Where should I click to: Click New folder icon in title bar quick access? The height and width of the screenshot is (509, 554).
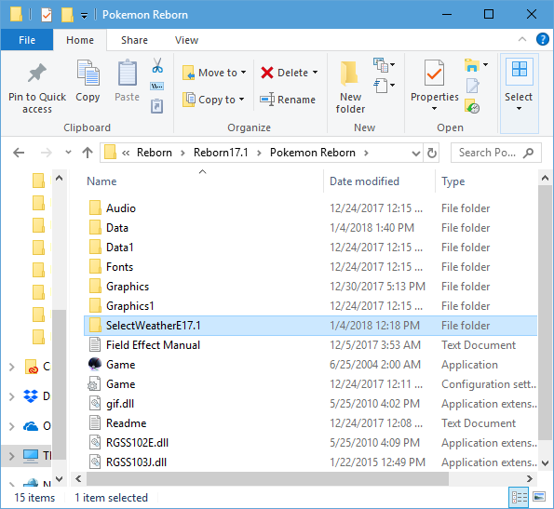(x=67, y=15)
